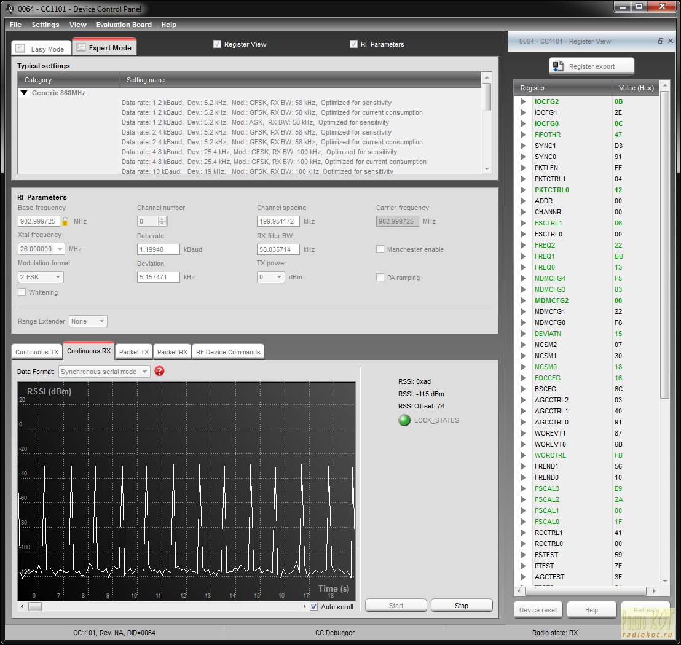Screen dimensions: 681x645
Task: Expand the WORCTRL register row
Action: click(523, 455)
